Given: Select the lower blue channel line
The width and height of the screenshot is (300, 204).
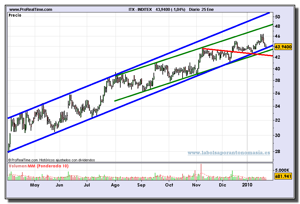Looking at the screenshot, I should (x=140, y=99).
